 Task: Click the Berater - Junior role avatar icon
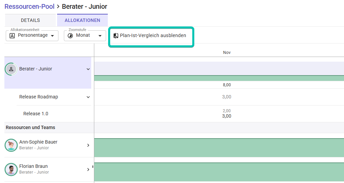(x=11, y=69)
